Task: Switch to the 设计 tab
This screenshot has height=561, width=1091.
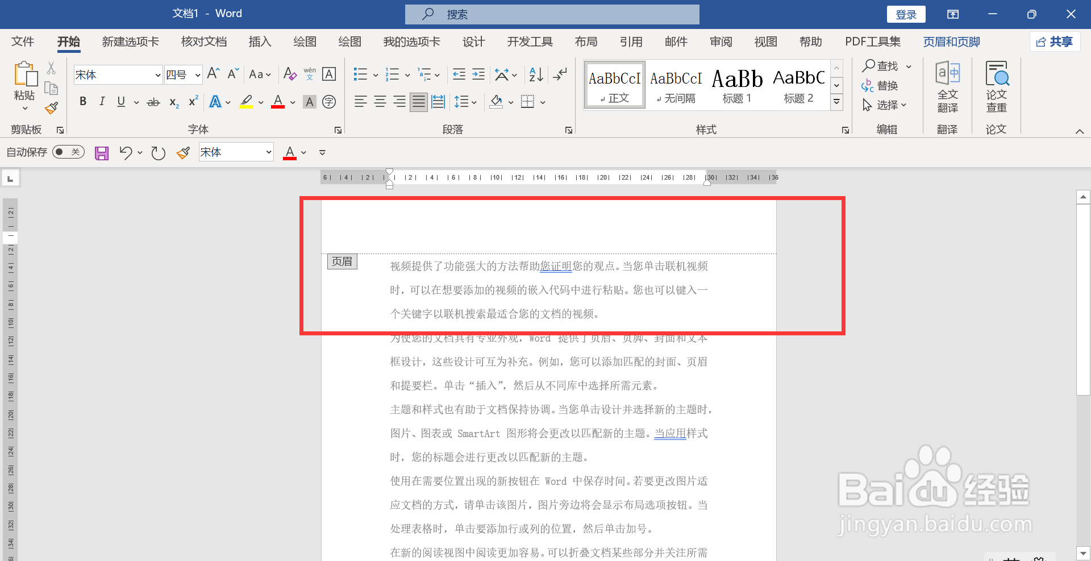Action: point(473,42)
